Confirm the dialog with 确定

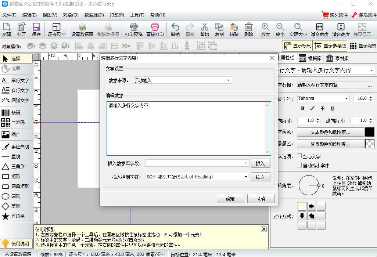coord(230,199)
